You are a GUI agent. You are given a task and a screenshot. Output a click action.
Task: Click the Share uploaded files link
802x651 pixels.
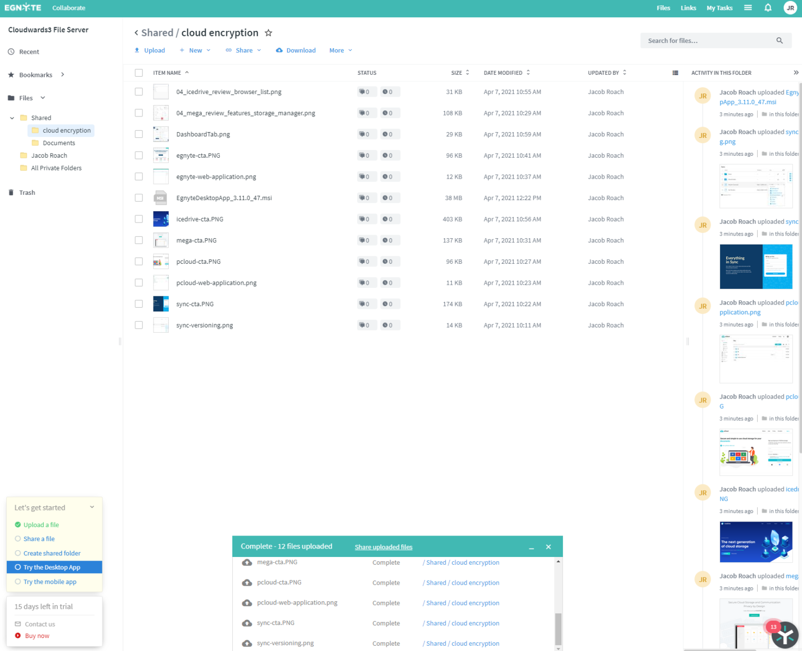383,547
